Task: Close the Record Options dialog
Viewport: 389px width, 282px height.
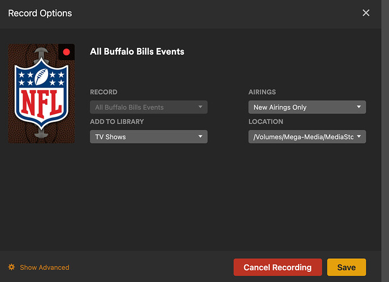Action: point(366,13)
